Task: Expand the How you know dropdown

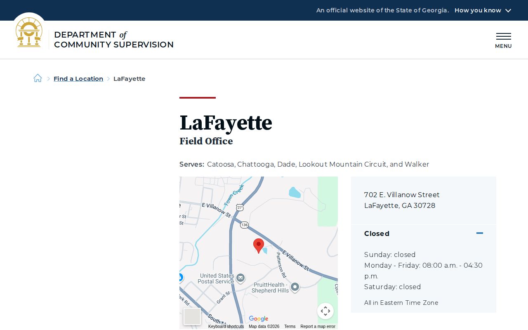Action: click(483, 10)
